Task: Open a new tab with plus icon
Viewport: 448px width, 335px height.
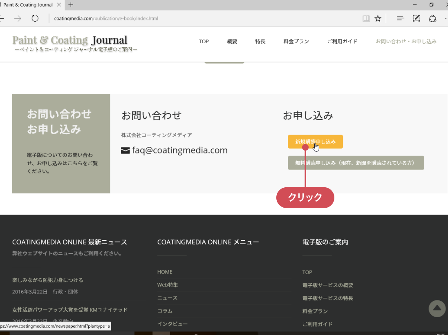Action: tap(71, 5)
